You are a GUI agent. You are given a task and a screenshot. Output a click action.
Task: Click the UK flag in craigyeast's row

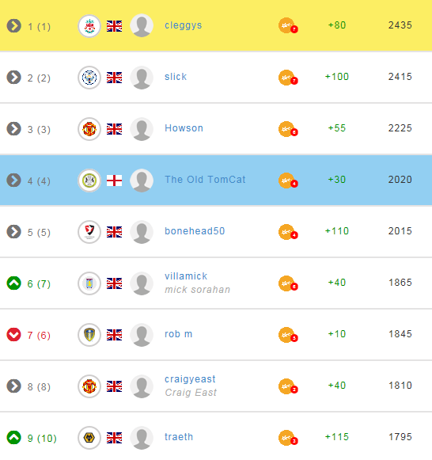(x=114, y=386)
